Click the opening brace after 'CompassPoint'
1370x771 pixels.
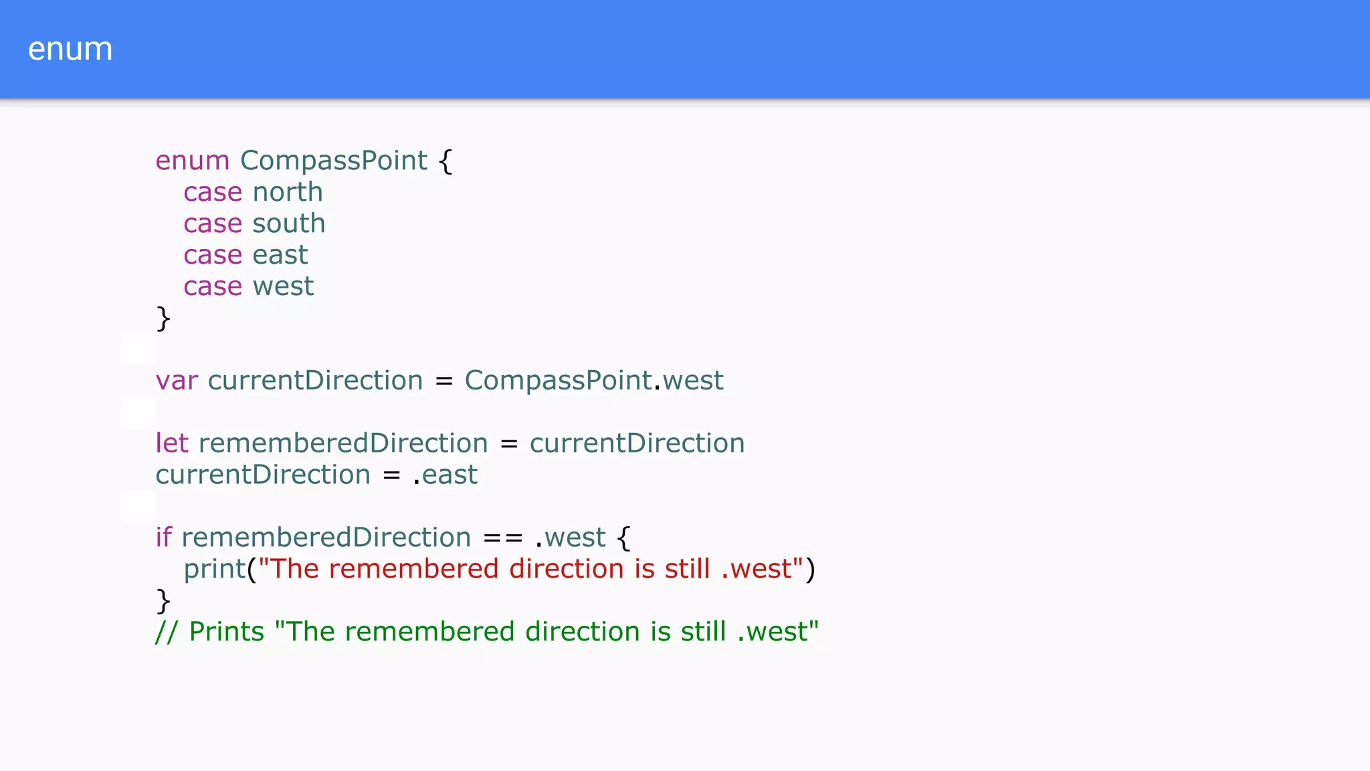click(x=446, y=161)
